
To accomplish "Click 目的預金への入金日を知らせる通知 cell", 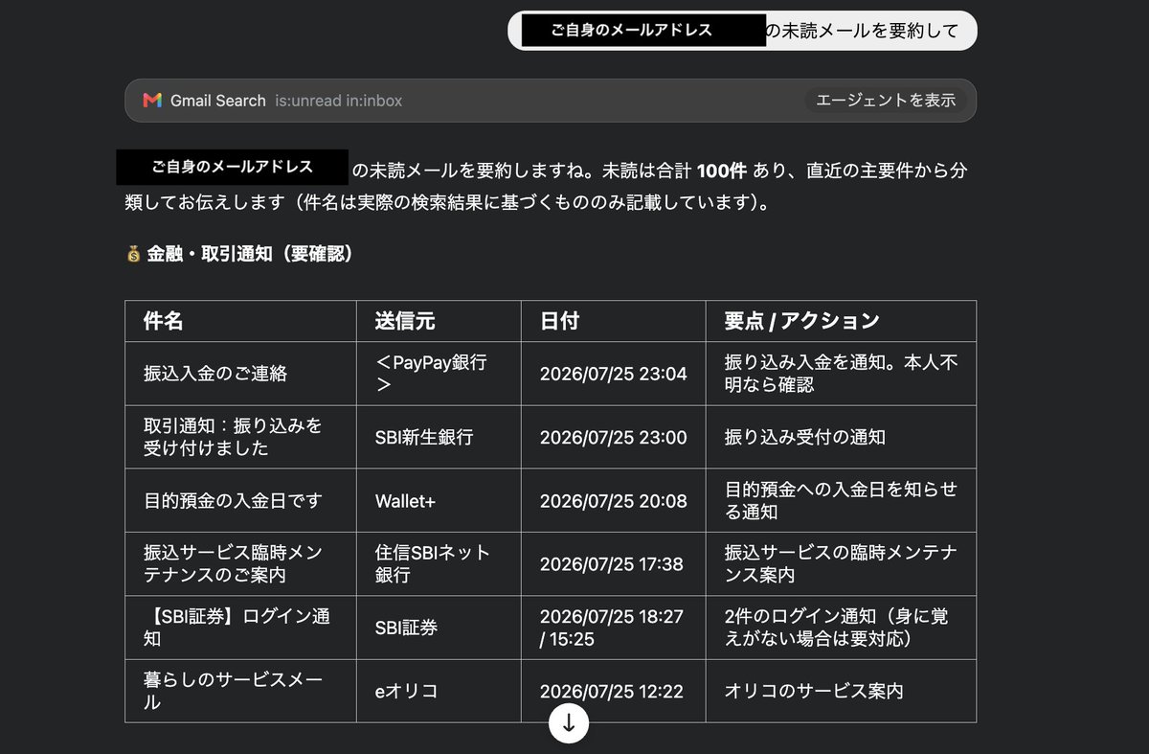I will pyautogui.click(x=842, y=500).
